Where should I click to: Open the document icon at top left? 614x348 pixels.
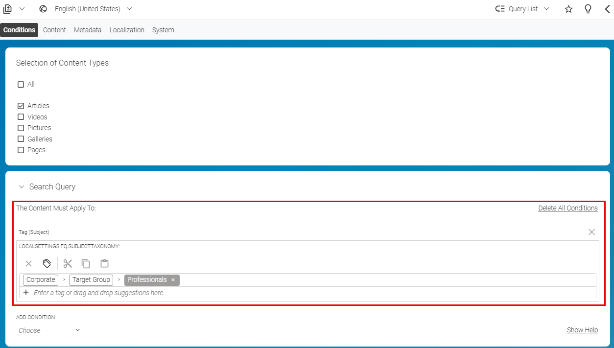(8, 8)
